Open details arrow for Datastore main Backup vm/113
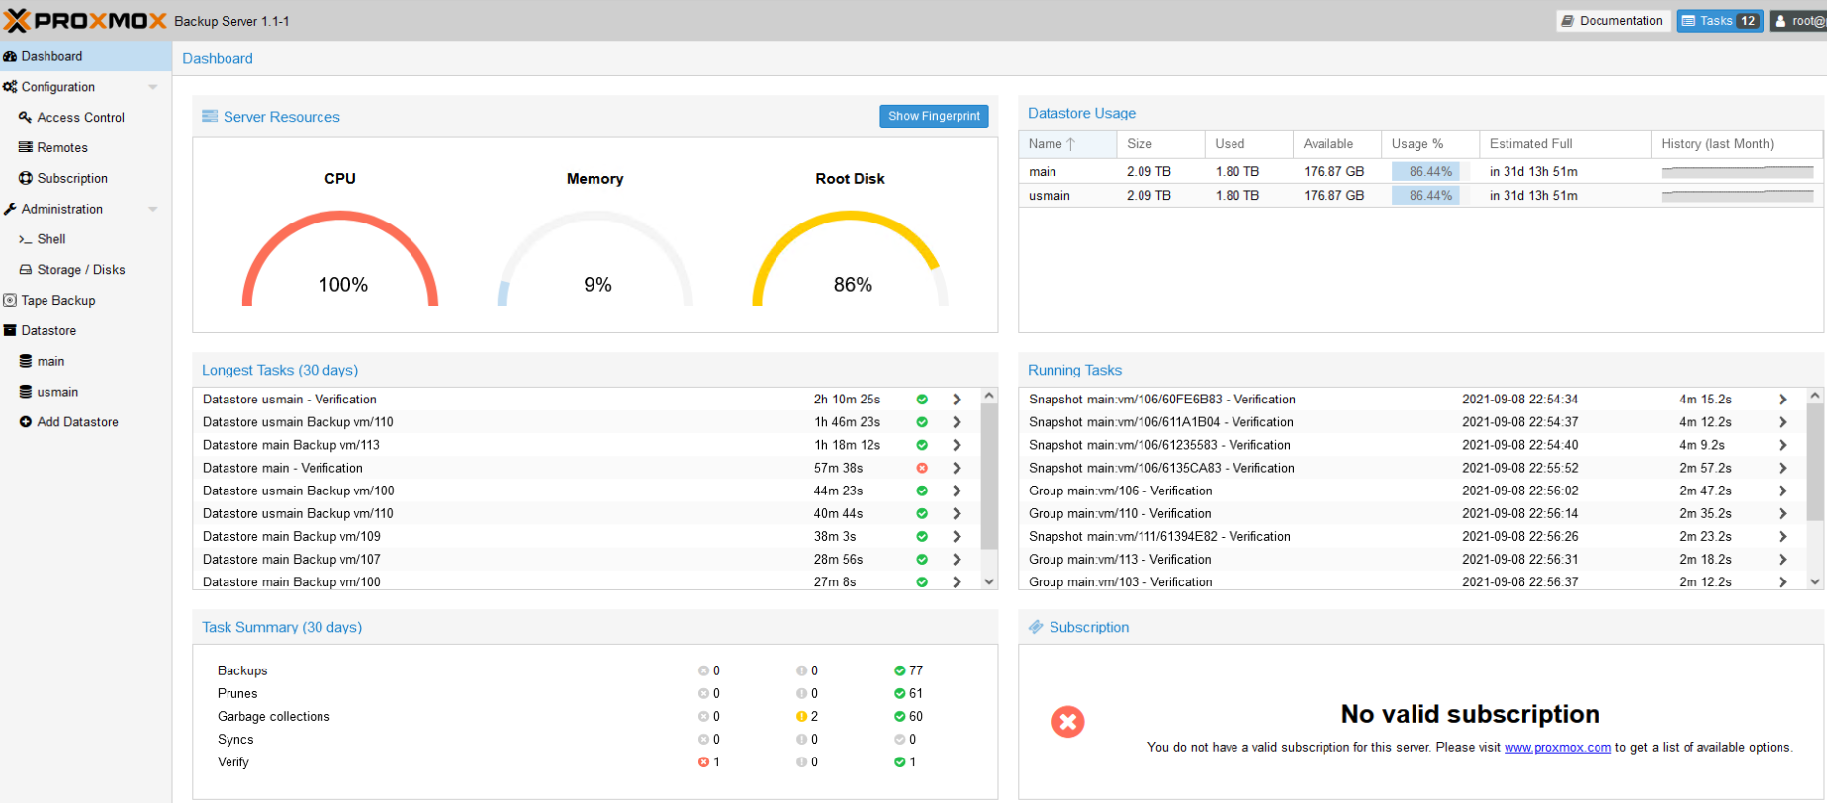The height and width of the screenshot is (803, 1827). [x=957, y=445]
